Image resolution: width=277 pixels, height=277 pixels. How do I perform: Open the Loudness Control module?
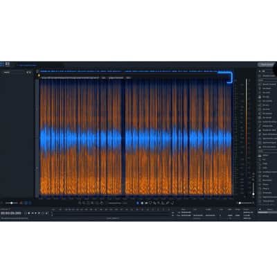pyautogui.click(x=267, y=172)
